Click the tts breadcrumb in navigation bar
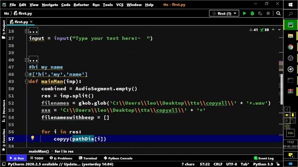The image size is (298, 167). [x=6, y=13]
